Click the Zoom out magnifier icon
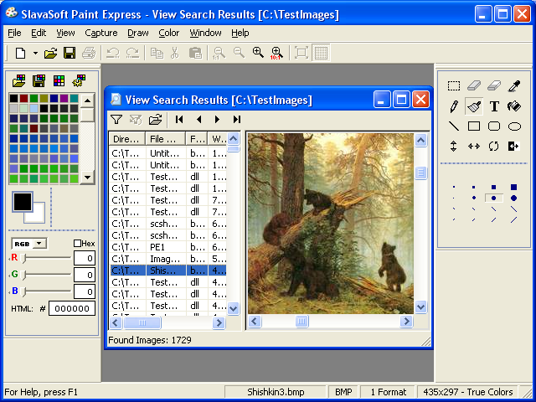 coord(239,52)
